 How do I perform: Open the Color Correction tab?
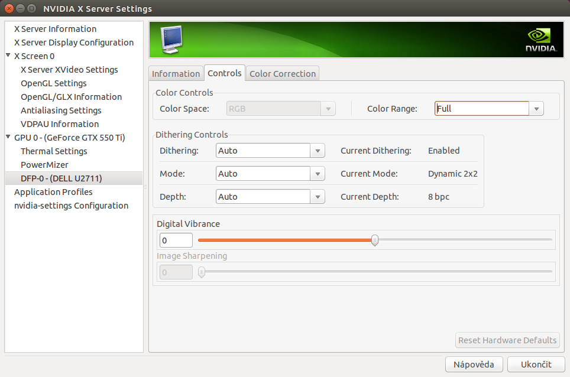point(283,74)
